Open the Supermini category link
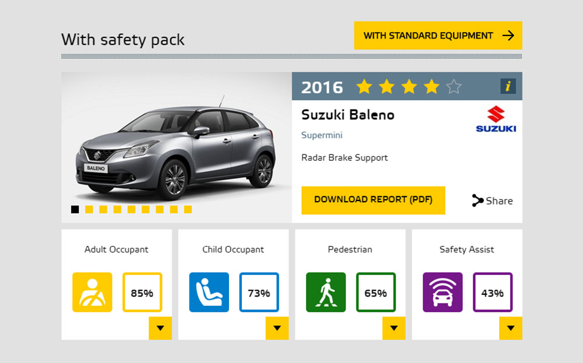This screenshot has width=583, height=363. 322,135
